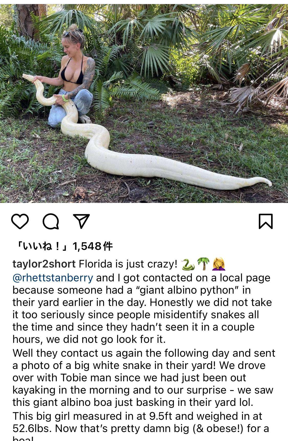Share the post using the paper plane icon
This screenshot has width=288, height=441.
tap(81, 221)
